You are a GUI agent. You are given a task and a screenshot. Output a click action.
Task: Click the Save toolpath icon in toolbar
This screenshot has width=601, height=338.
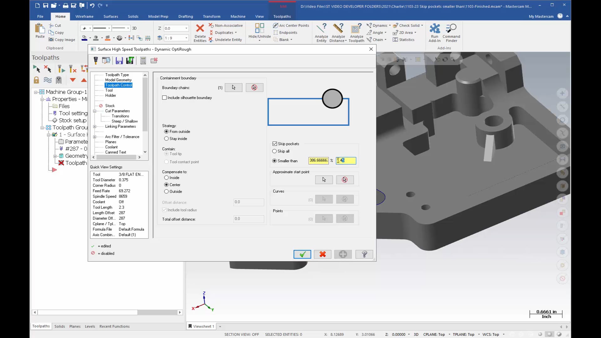(x=119, y=61)
